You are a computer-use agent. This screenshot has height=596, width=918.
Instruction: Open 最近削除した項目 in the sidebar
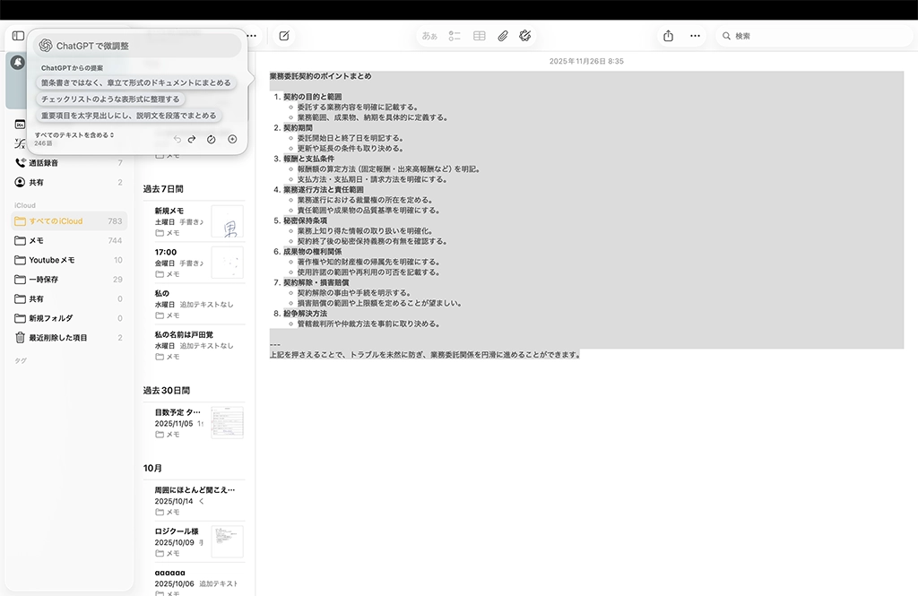point(58,337)
